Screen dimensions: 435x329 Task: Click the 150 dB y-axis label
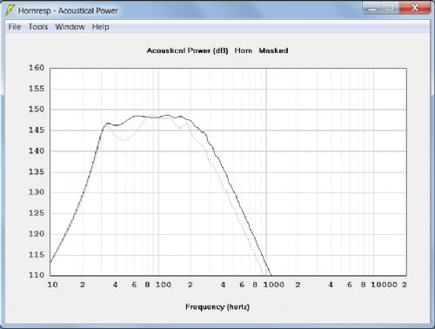37,109
